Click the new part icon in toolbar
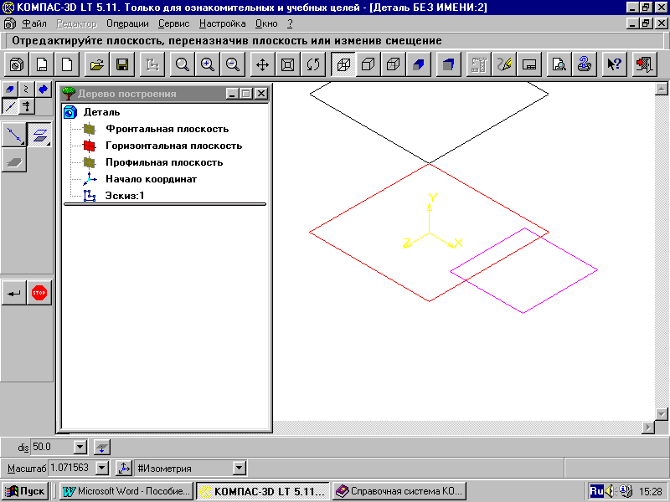 pos(17,64)
